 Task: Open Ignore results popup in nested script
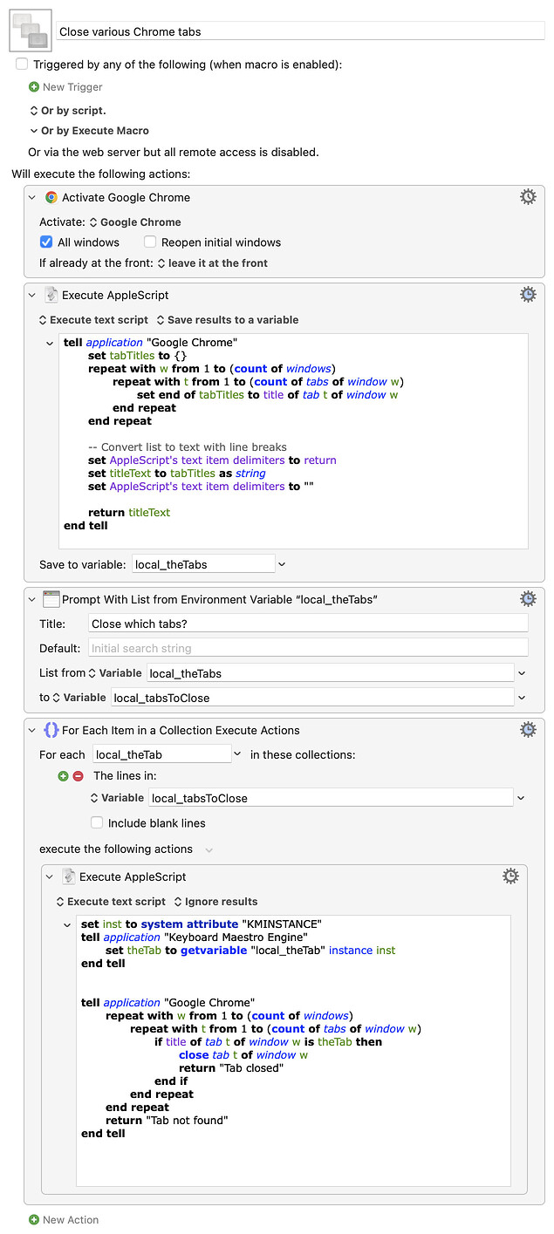coord(215,902)
